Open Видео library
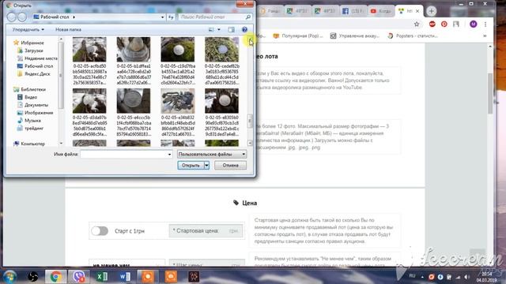This screenshot has width=506, height=284. click(x=31, y=97)
